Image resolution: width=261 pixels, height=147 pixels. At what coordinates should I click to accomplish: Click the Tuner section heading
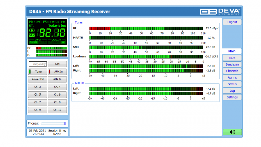click(x=79, y=22)
